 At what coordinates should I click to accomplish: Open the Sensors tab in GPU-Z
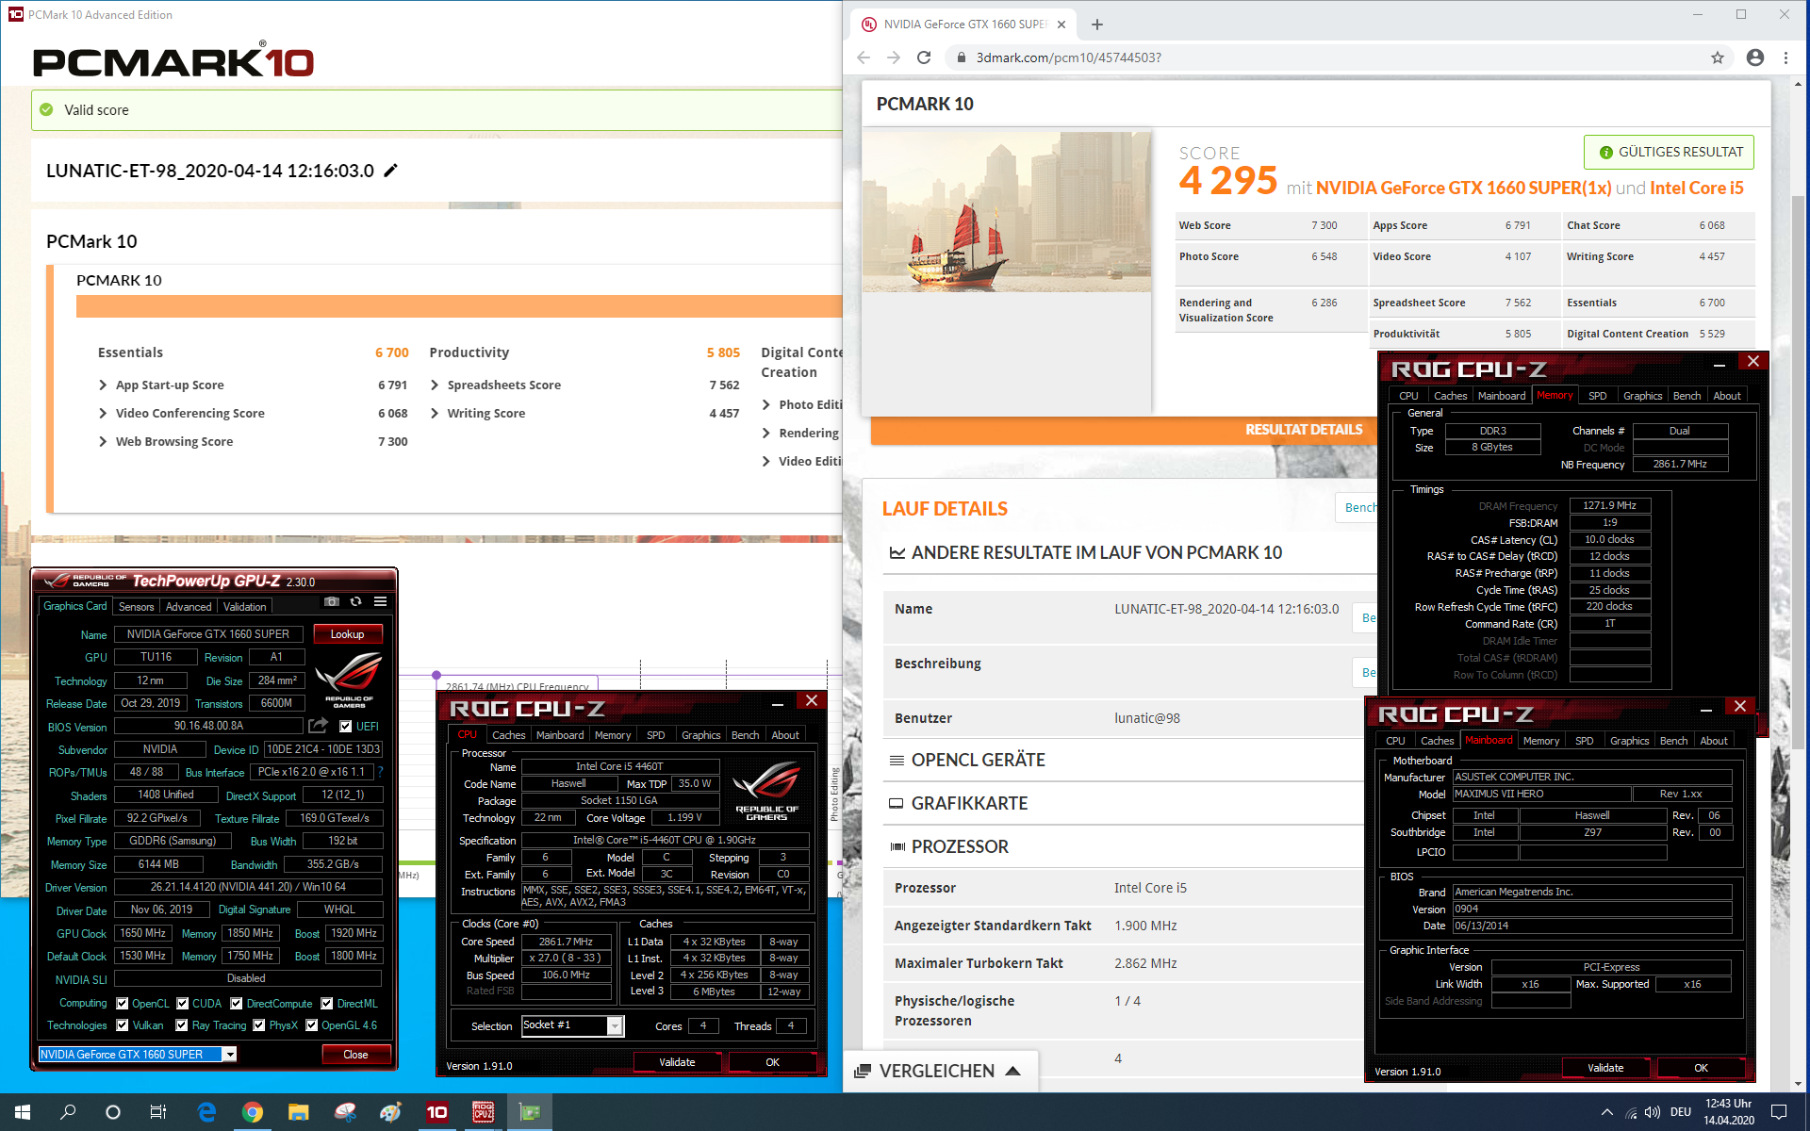click(137, 607)
